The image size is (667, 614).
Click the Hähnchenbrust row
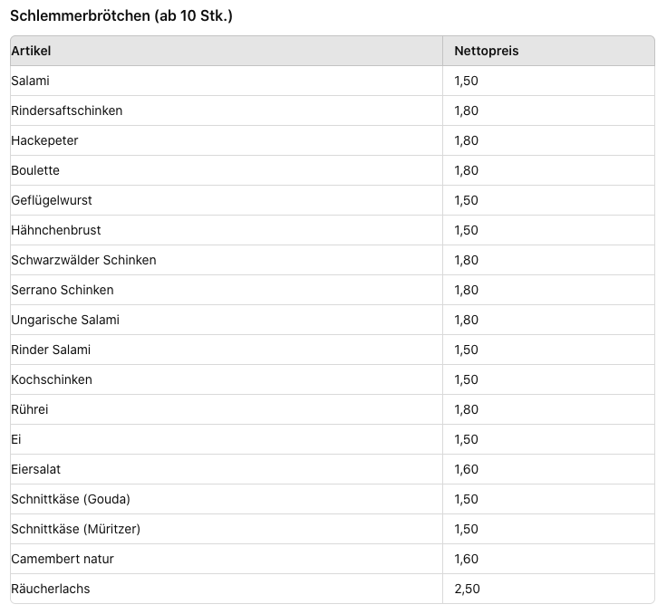[56, 230]
